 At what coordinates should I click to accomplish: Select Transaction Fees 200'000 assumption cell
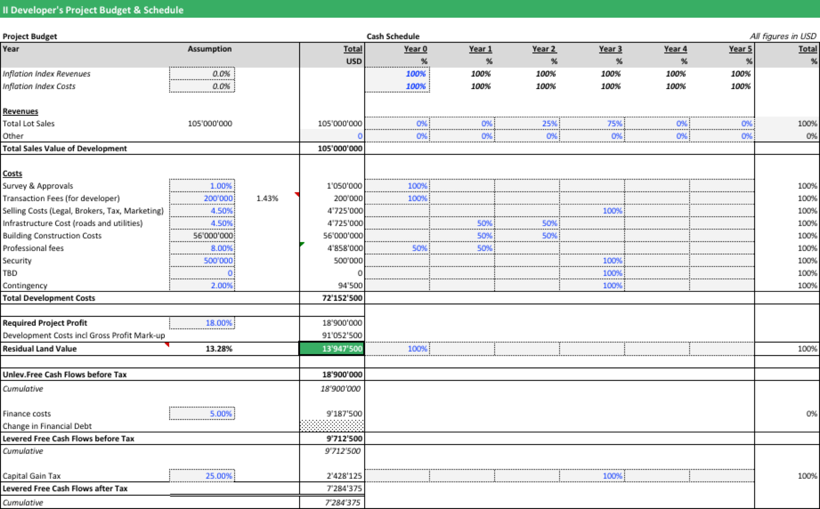point(202,198)
